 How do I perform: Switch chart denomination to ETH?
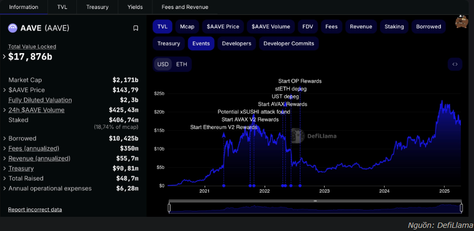click(x=181, y=64)
